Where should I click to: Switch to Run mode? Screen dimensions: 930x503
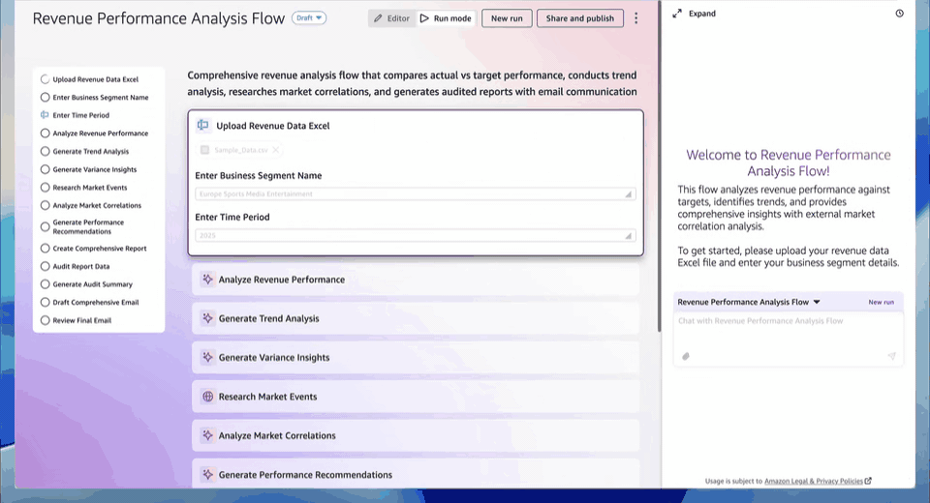446,18
